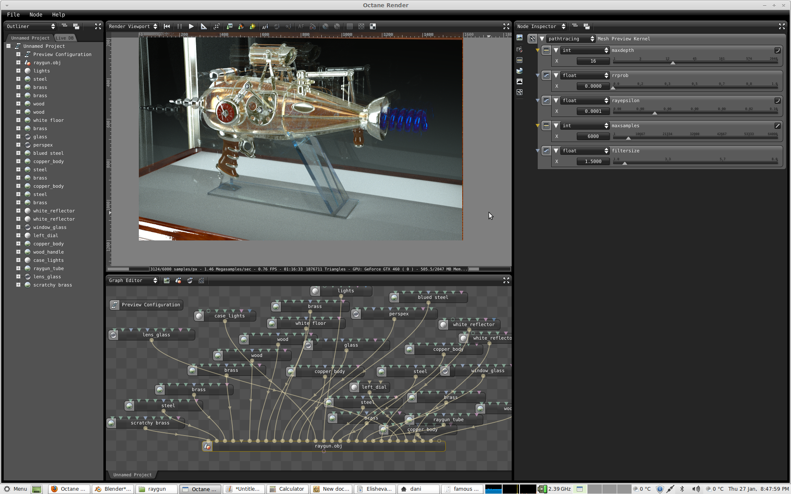Toggle the maxsamples curve mode button

click(x=777, y=126)
